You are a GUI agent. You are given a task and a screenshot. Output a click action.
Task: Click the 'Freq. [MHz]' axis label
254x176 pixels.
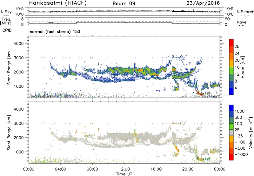tap(6, 22)
